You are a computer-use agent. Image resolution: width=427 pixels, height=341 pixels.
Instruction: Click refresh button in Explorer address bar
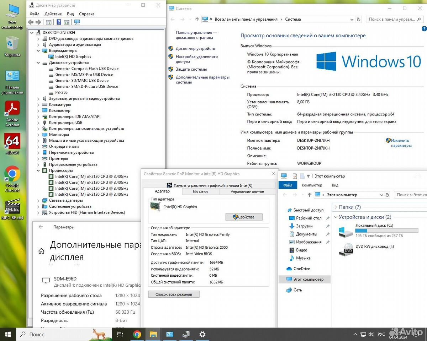click(387, 195)
